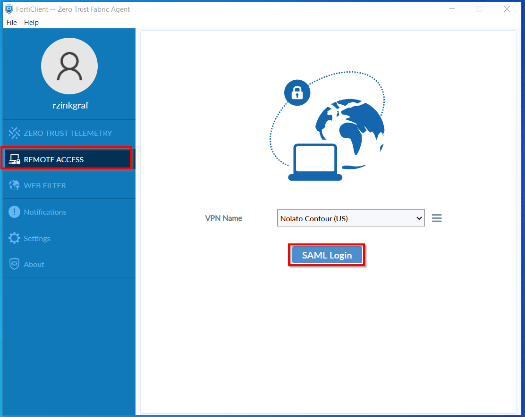Viewport: 525px width, 417px height.
Task: Select REMOTE ACCESS label in sidebar
Action: pos(54,159)
